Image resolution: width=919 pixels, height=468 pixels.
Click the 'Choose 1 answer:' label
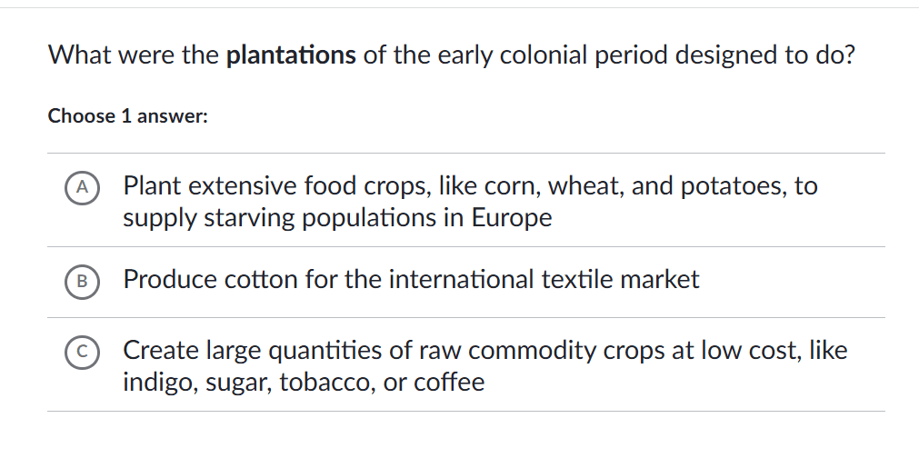[128, 116]
